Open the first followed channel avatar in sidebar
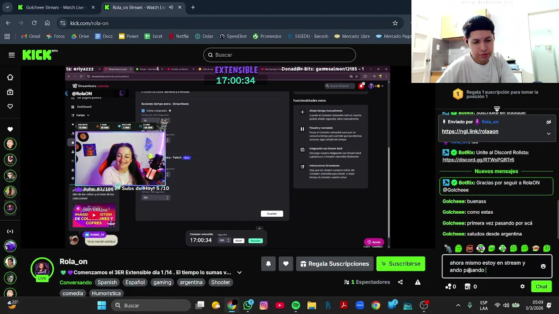Image resolution: width=559 pixels, height=314 pixels. coord(10,143)
